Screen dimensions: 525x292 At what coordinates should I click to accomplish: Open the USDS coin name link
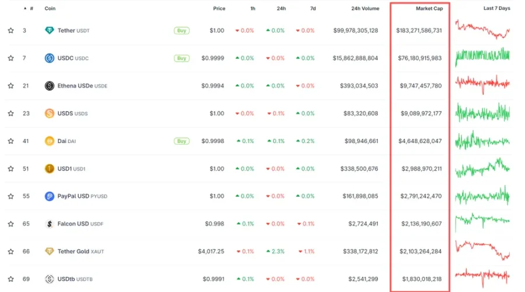click(x=65, y=113)
